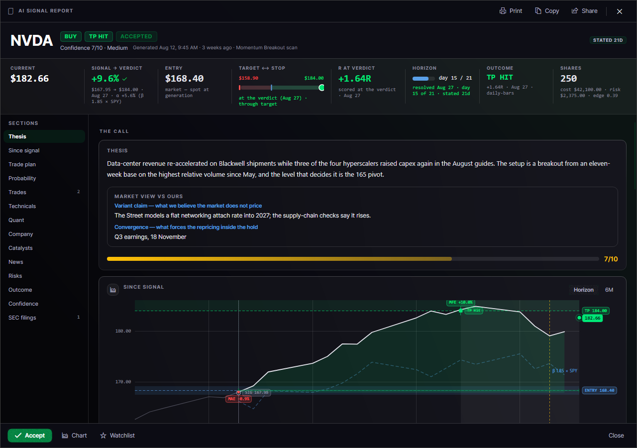This screenshot has height=448, width=637.
Task: Click the MFE +10.0% chart marker
Action: point(460,302)
